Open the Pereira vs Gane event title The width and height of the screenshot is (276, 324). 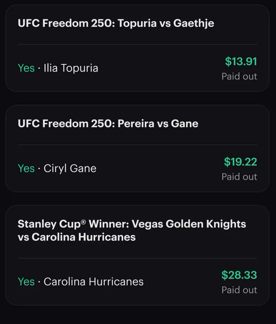tap(108, 123)
